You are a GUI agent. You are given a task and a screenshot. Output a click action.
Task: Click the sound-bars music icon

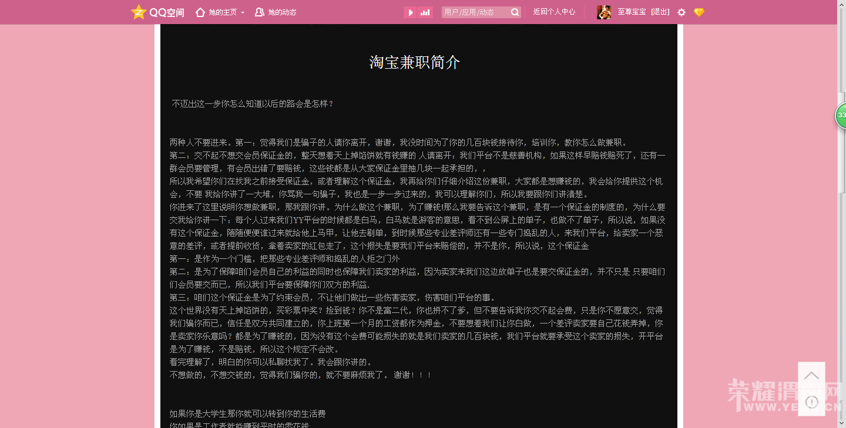(x=424, y=12)
